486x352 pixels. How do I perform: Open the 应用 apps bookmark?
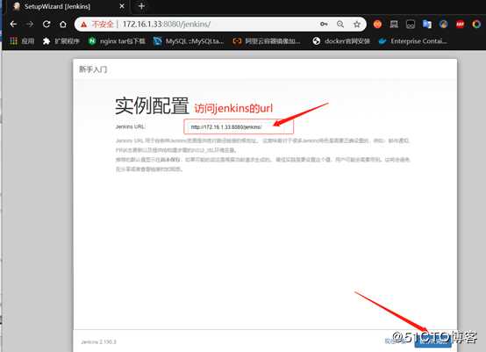pyautogui.click(x=22, y=41)
